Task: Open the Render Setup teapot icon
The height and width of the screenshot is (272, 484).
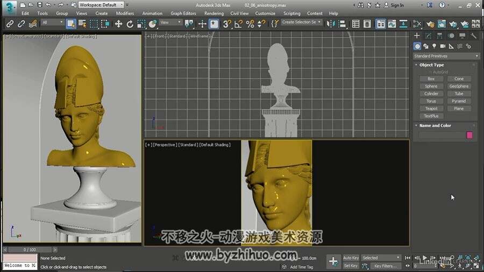Action: click(x=430, y=24)
